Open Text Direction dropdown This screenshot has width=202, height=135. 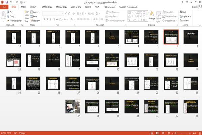click(113, 12)
